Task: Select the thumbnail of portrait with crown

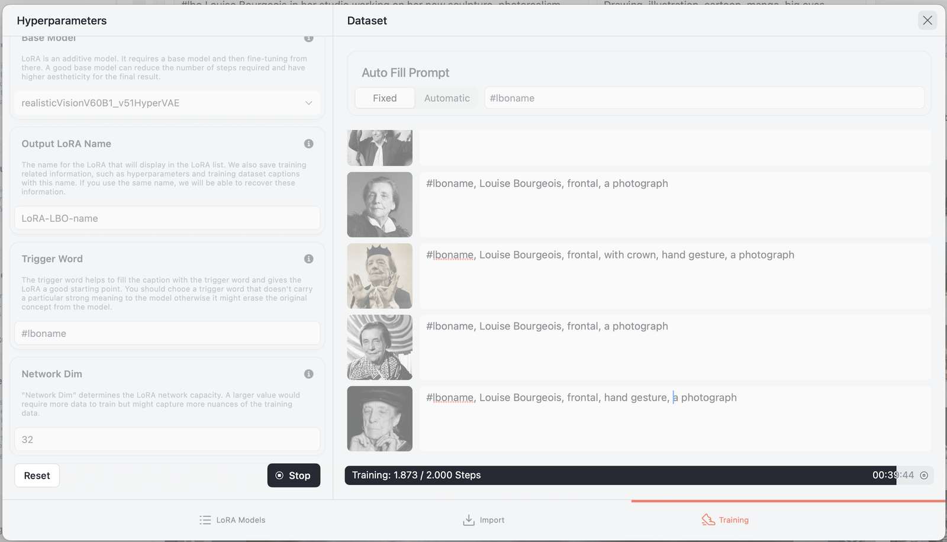Action: point(379,276)
